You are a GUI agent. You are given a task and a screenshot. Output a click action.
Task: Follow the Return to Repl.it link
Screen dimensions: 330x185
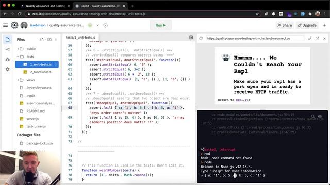[242, 100]
